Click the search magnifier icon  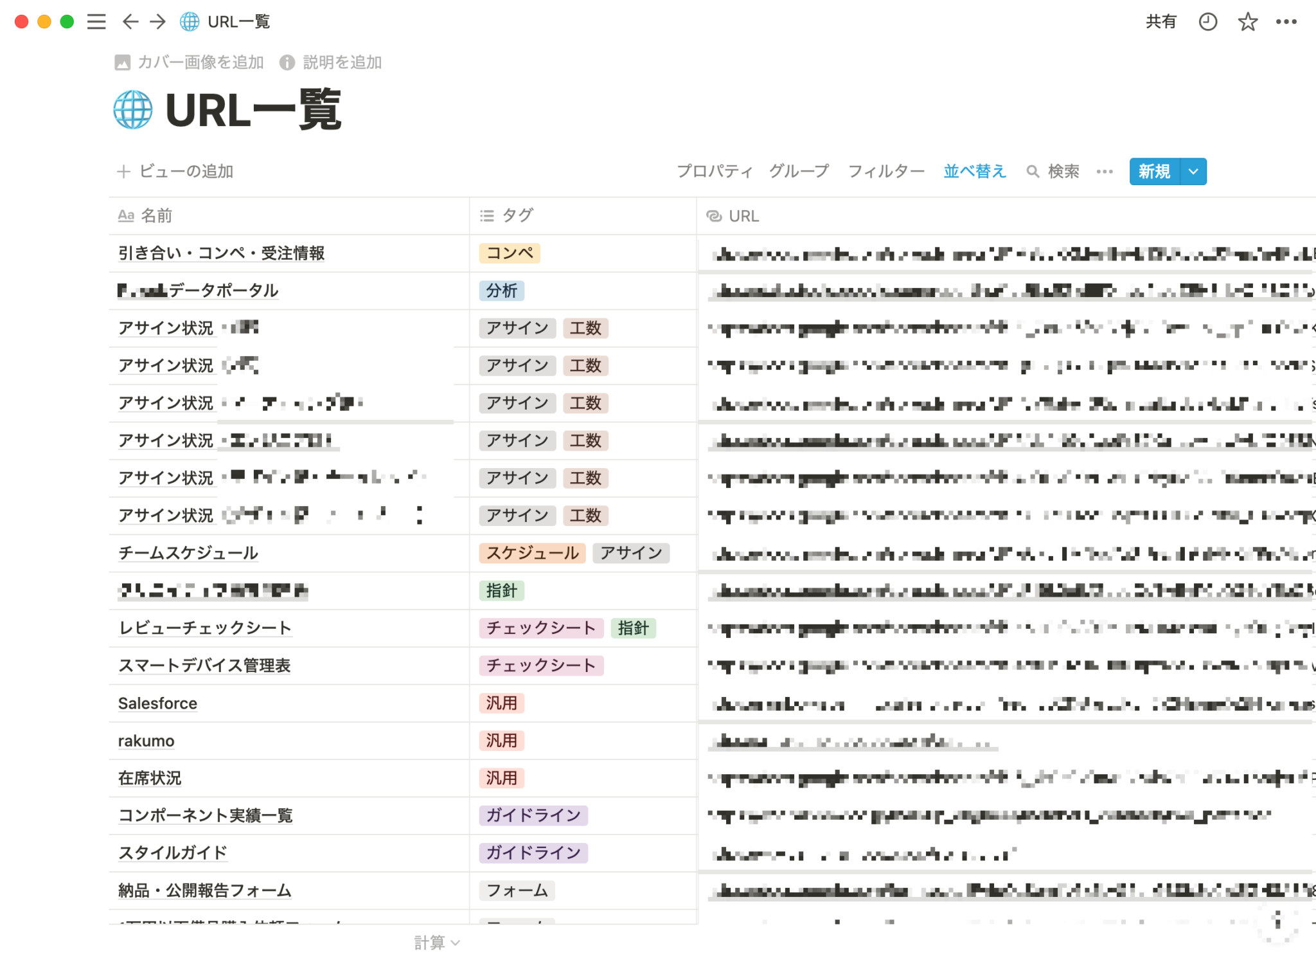coord(1032,172)
